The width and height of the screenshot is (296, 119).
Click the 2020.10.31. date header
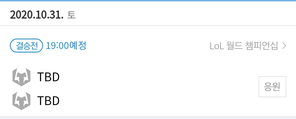point(36,15)
